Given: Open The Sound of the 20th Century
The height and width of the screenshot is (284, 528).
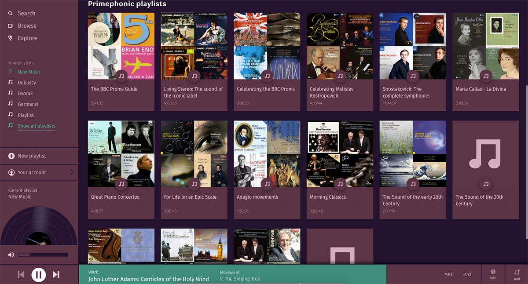Looking at the screenshot, I should tap(480, 200).
